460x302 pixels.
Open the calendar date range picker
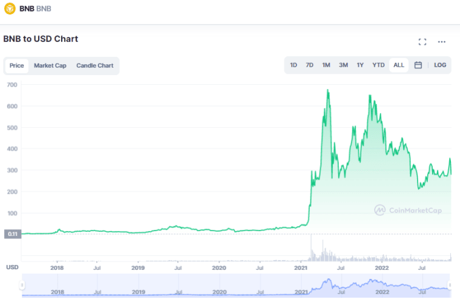(x=418, y=65)
